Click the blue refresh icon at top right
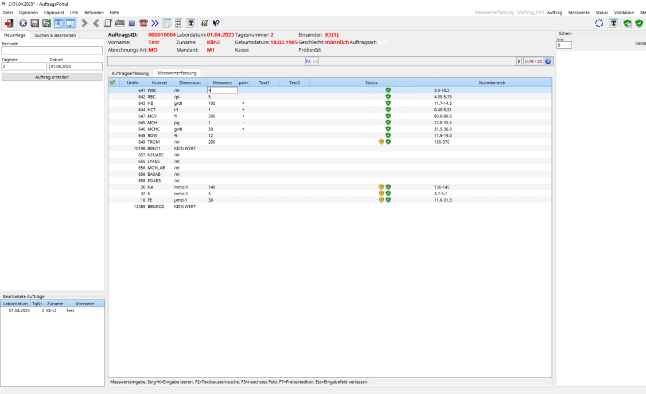 [x=599, y=23]
